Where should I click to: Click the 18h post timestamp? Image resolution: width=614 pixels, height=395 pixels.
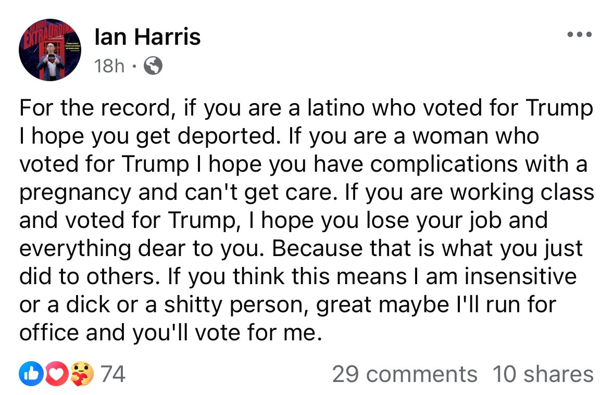pos(109,66)
